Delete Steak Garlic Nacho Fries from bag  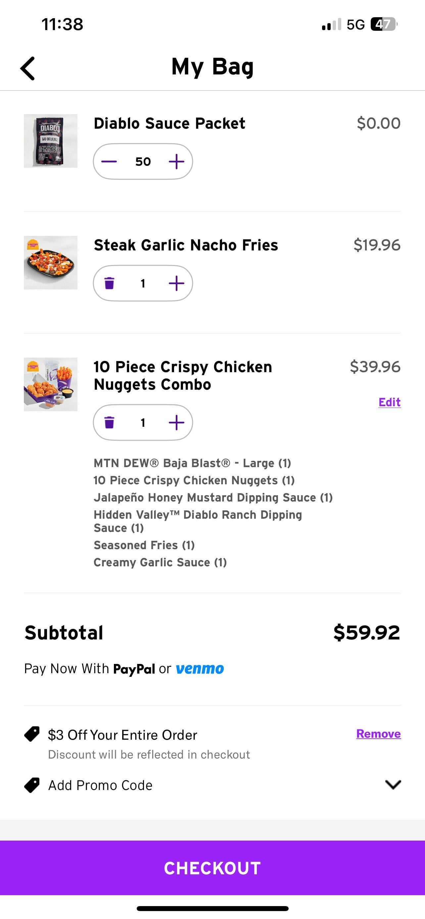109,283
